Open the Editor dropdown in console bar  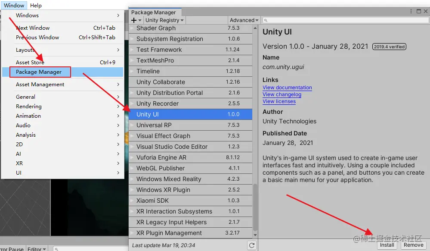(x=37, y=249)
